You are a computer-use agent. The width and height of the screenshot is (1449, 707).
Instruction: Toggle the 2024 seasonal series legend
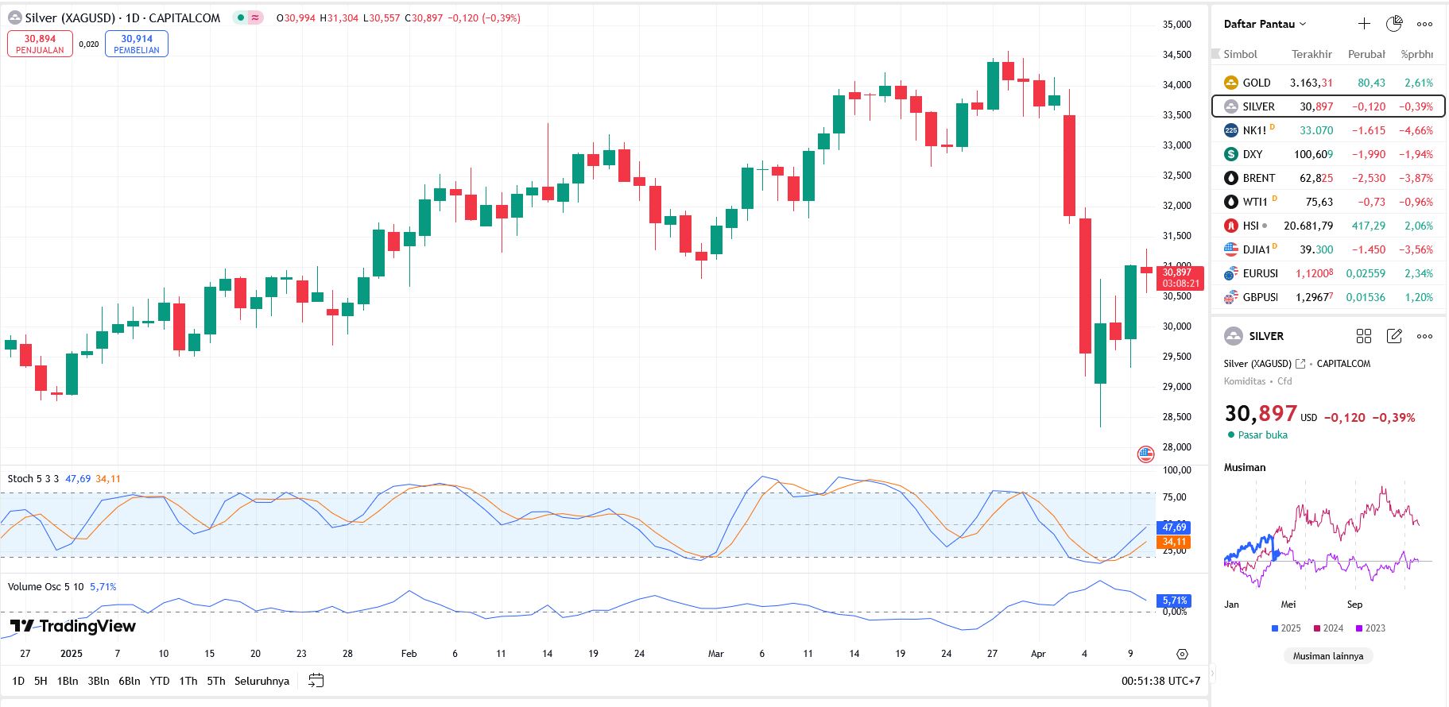coord(1328,628)
